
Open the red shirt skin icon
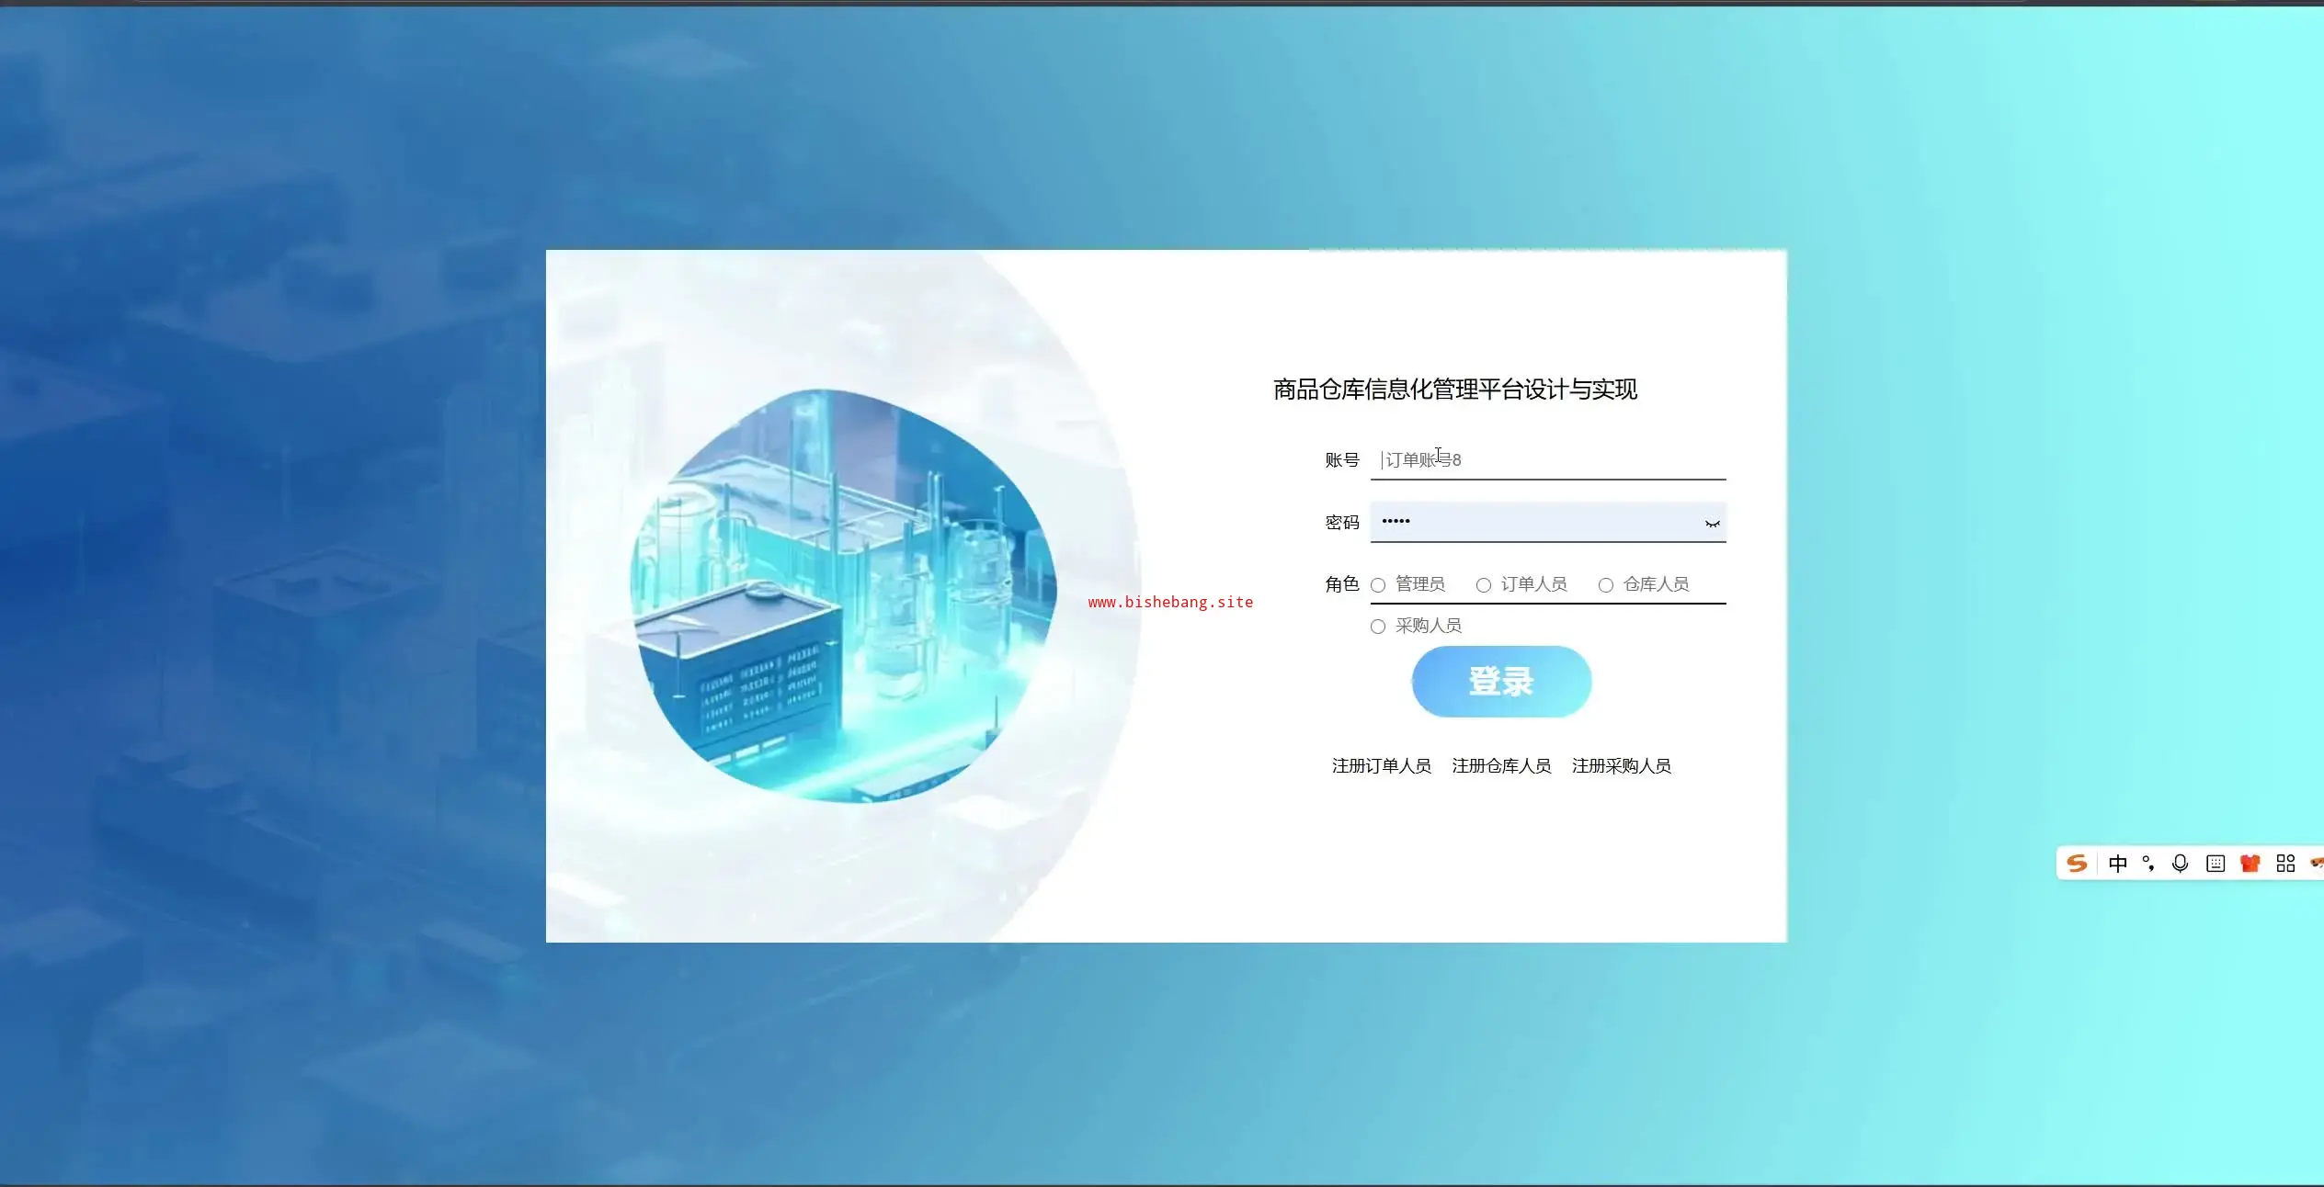click(x=2250, y=864)
